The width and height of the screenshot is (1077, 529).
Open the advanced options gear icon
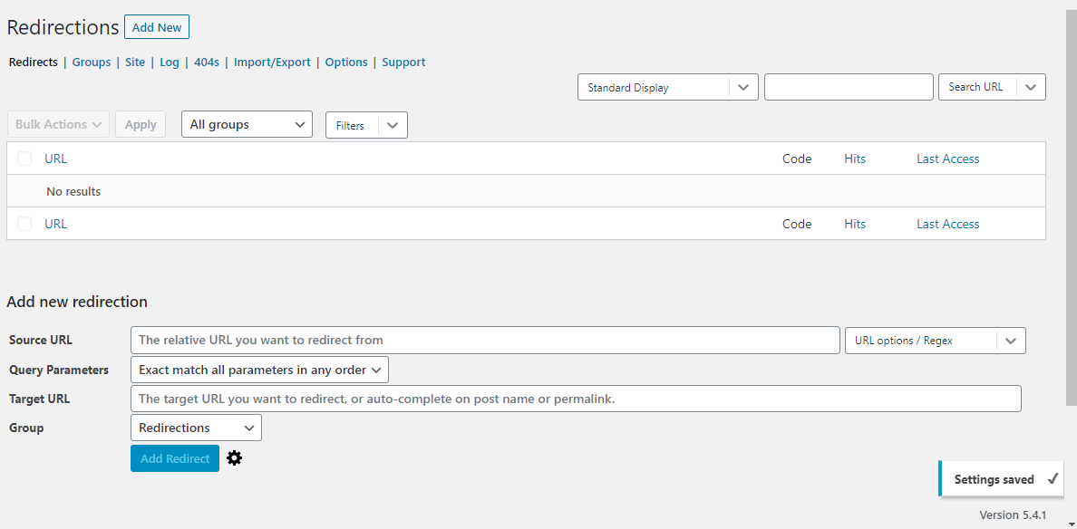[x=234, y=458]
